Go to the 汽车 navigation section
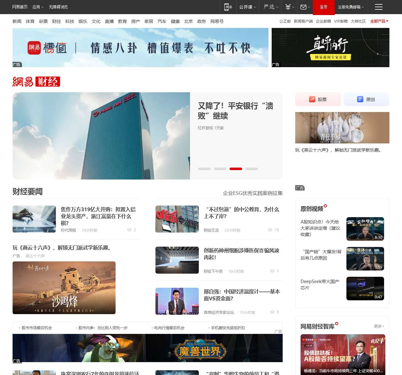Screen dimensions: 402x375 [162, 21]
